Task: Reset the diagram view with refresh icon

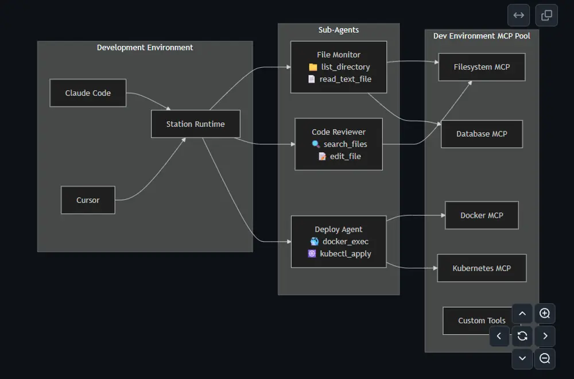Action: pos(522,336)
